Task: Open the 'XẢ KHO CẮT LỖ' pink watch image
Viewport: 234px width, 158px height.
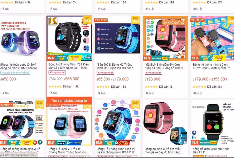Action: (x=165, y=38)
